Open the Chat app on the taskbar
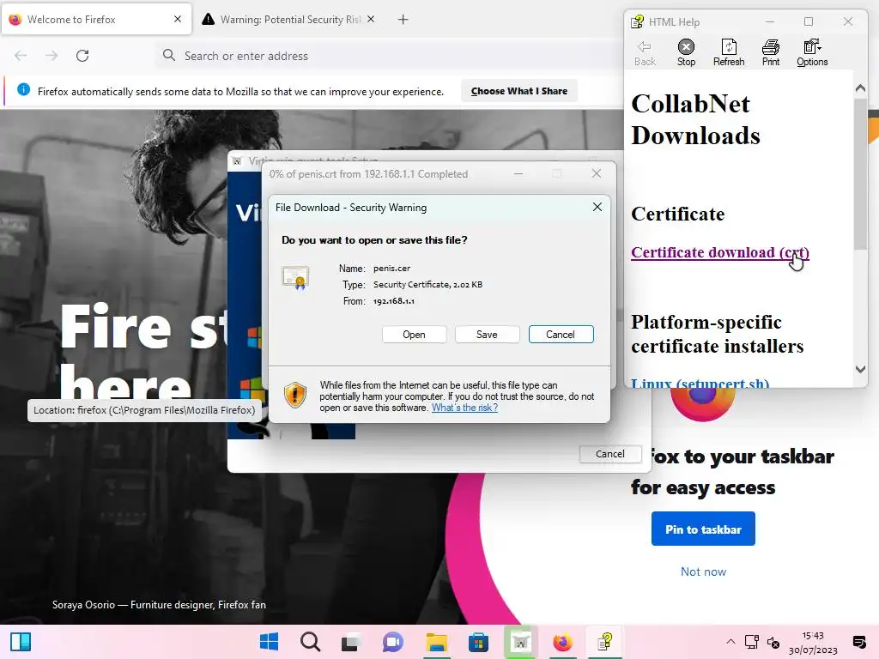 pos(393,642)
